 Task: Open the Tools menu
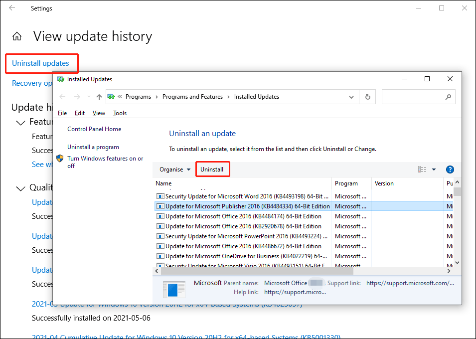[x=120, y=113]
